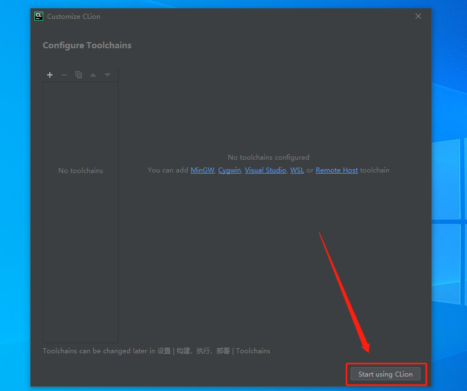467x391 pixels.
Task: Select the Visual Studio toolchain link
Action: click(265, 170)
